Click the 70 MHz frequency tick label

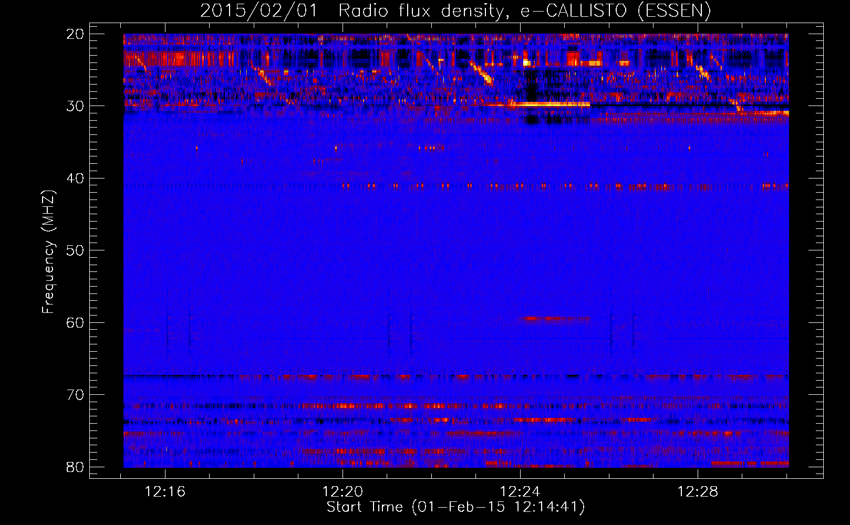pyautogui.click(x=75, y=395)
